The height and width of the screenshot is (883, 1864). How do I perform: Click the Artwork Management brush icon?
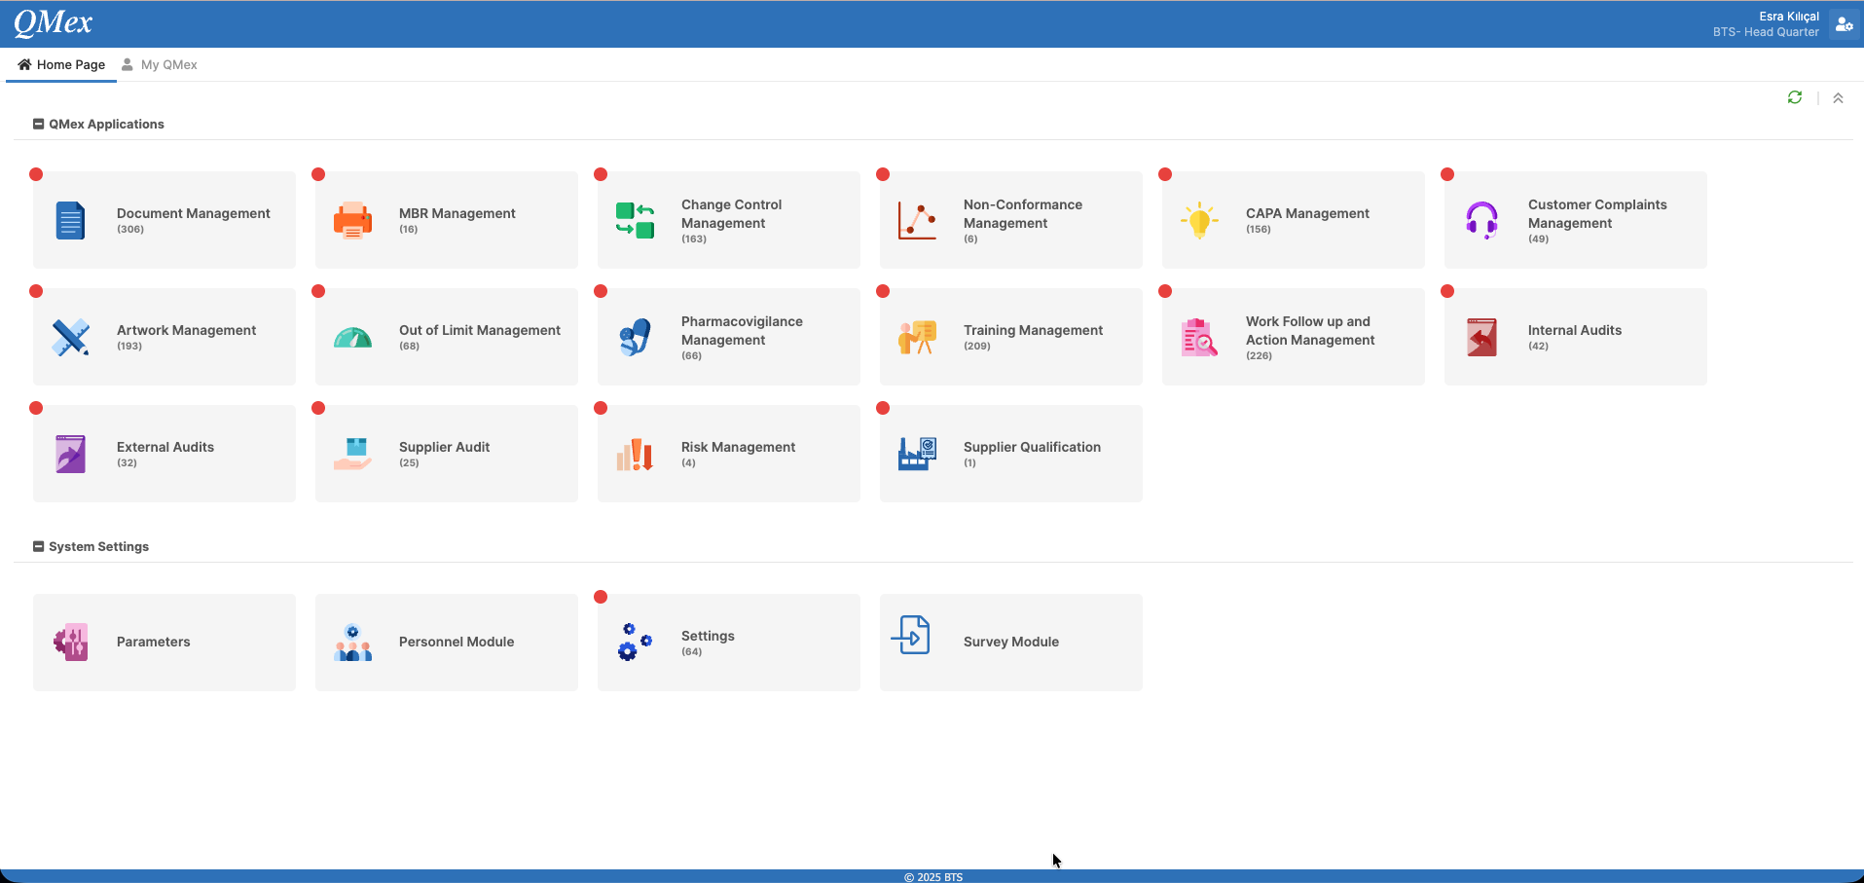pos(70,337)
